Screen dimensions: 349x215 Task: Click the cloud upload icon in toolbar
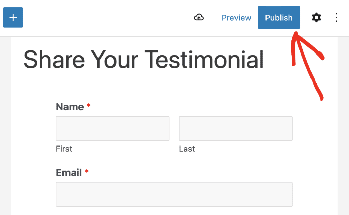pyautogui.click(x=199, y=17)
